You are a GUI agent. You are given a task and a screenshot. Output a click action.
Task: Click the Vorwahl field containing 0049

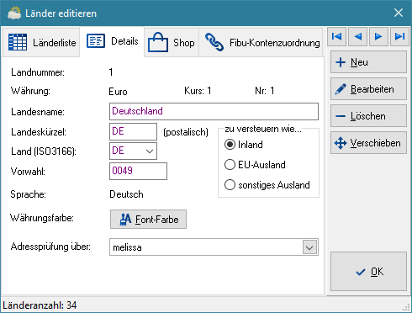(x=138, y=171)
